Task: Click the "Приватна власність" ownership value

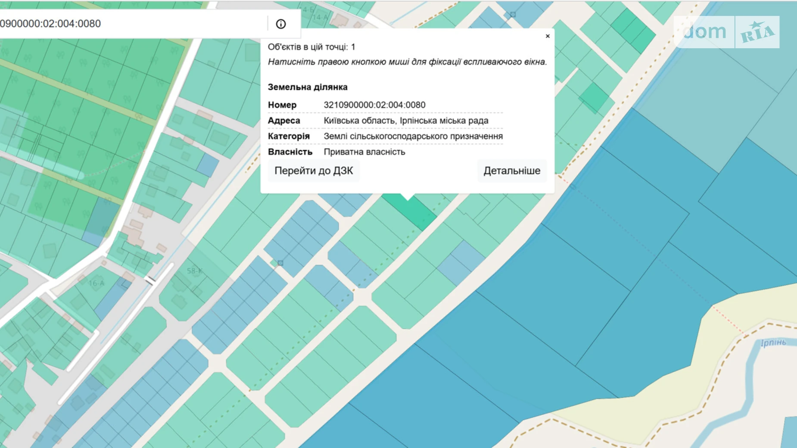Action: click(x=364, y=152)
